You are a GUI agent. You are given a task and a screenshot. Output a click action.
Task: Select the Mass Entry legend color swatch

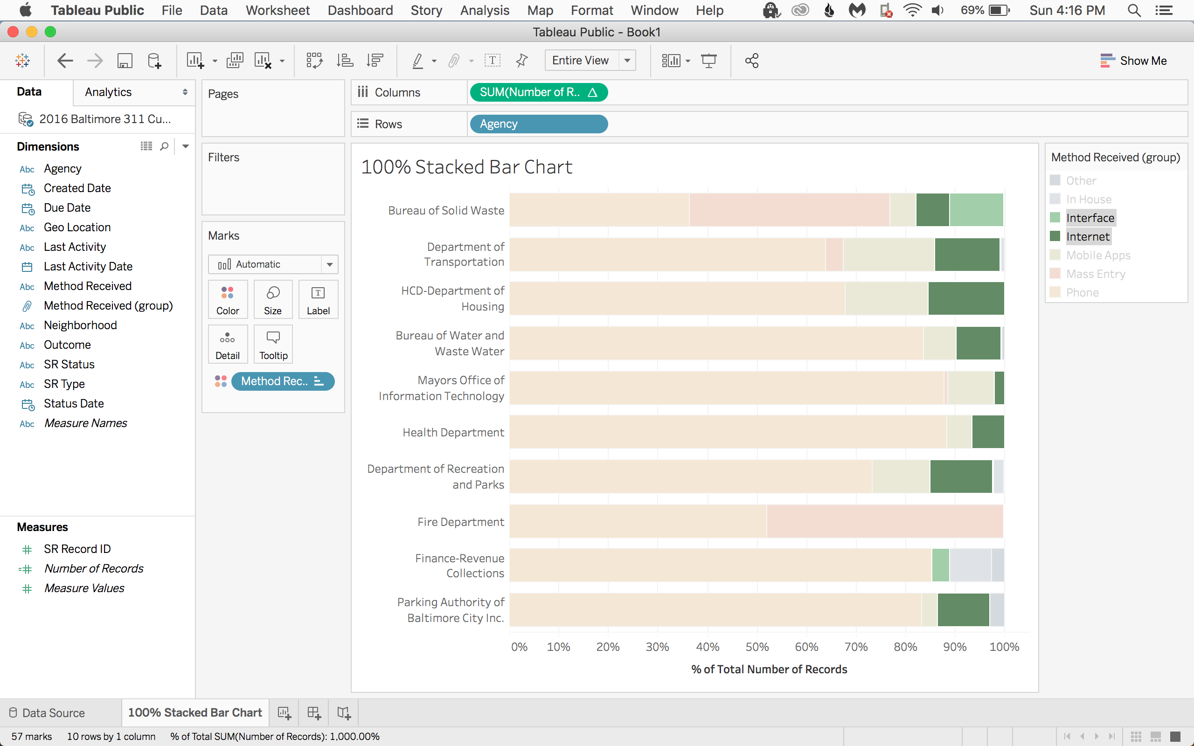click(x=1055, y=273)
